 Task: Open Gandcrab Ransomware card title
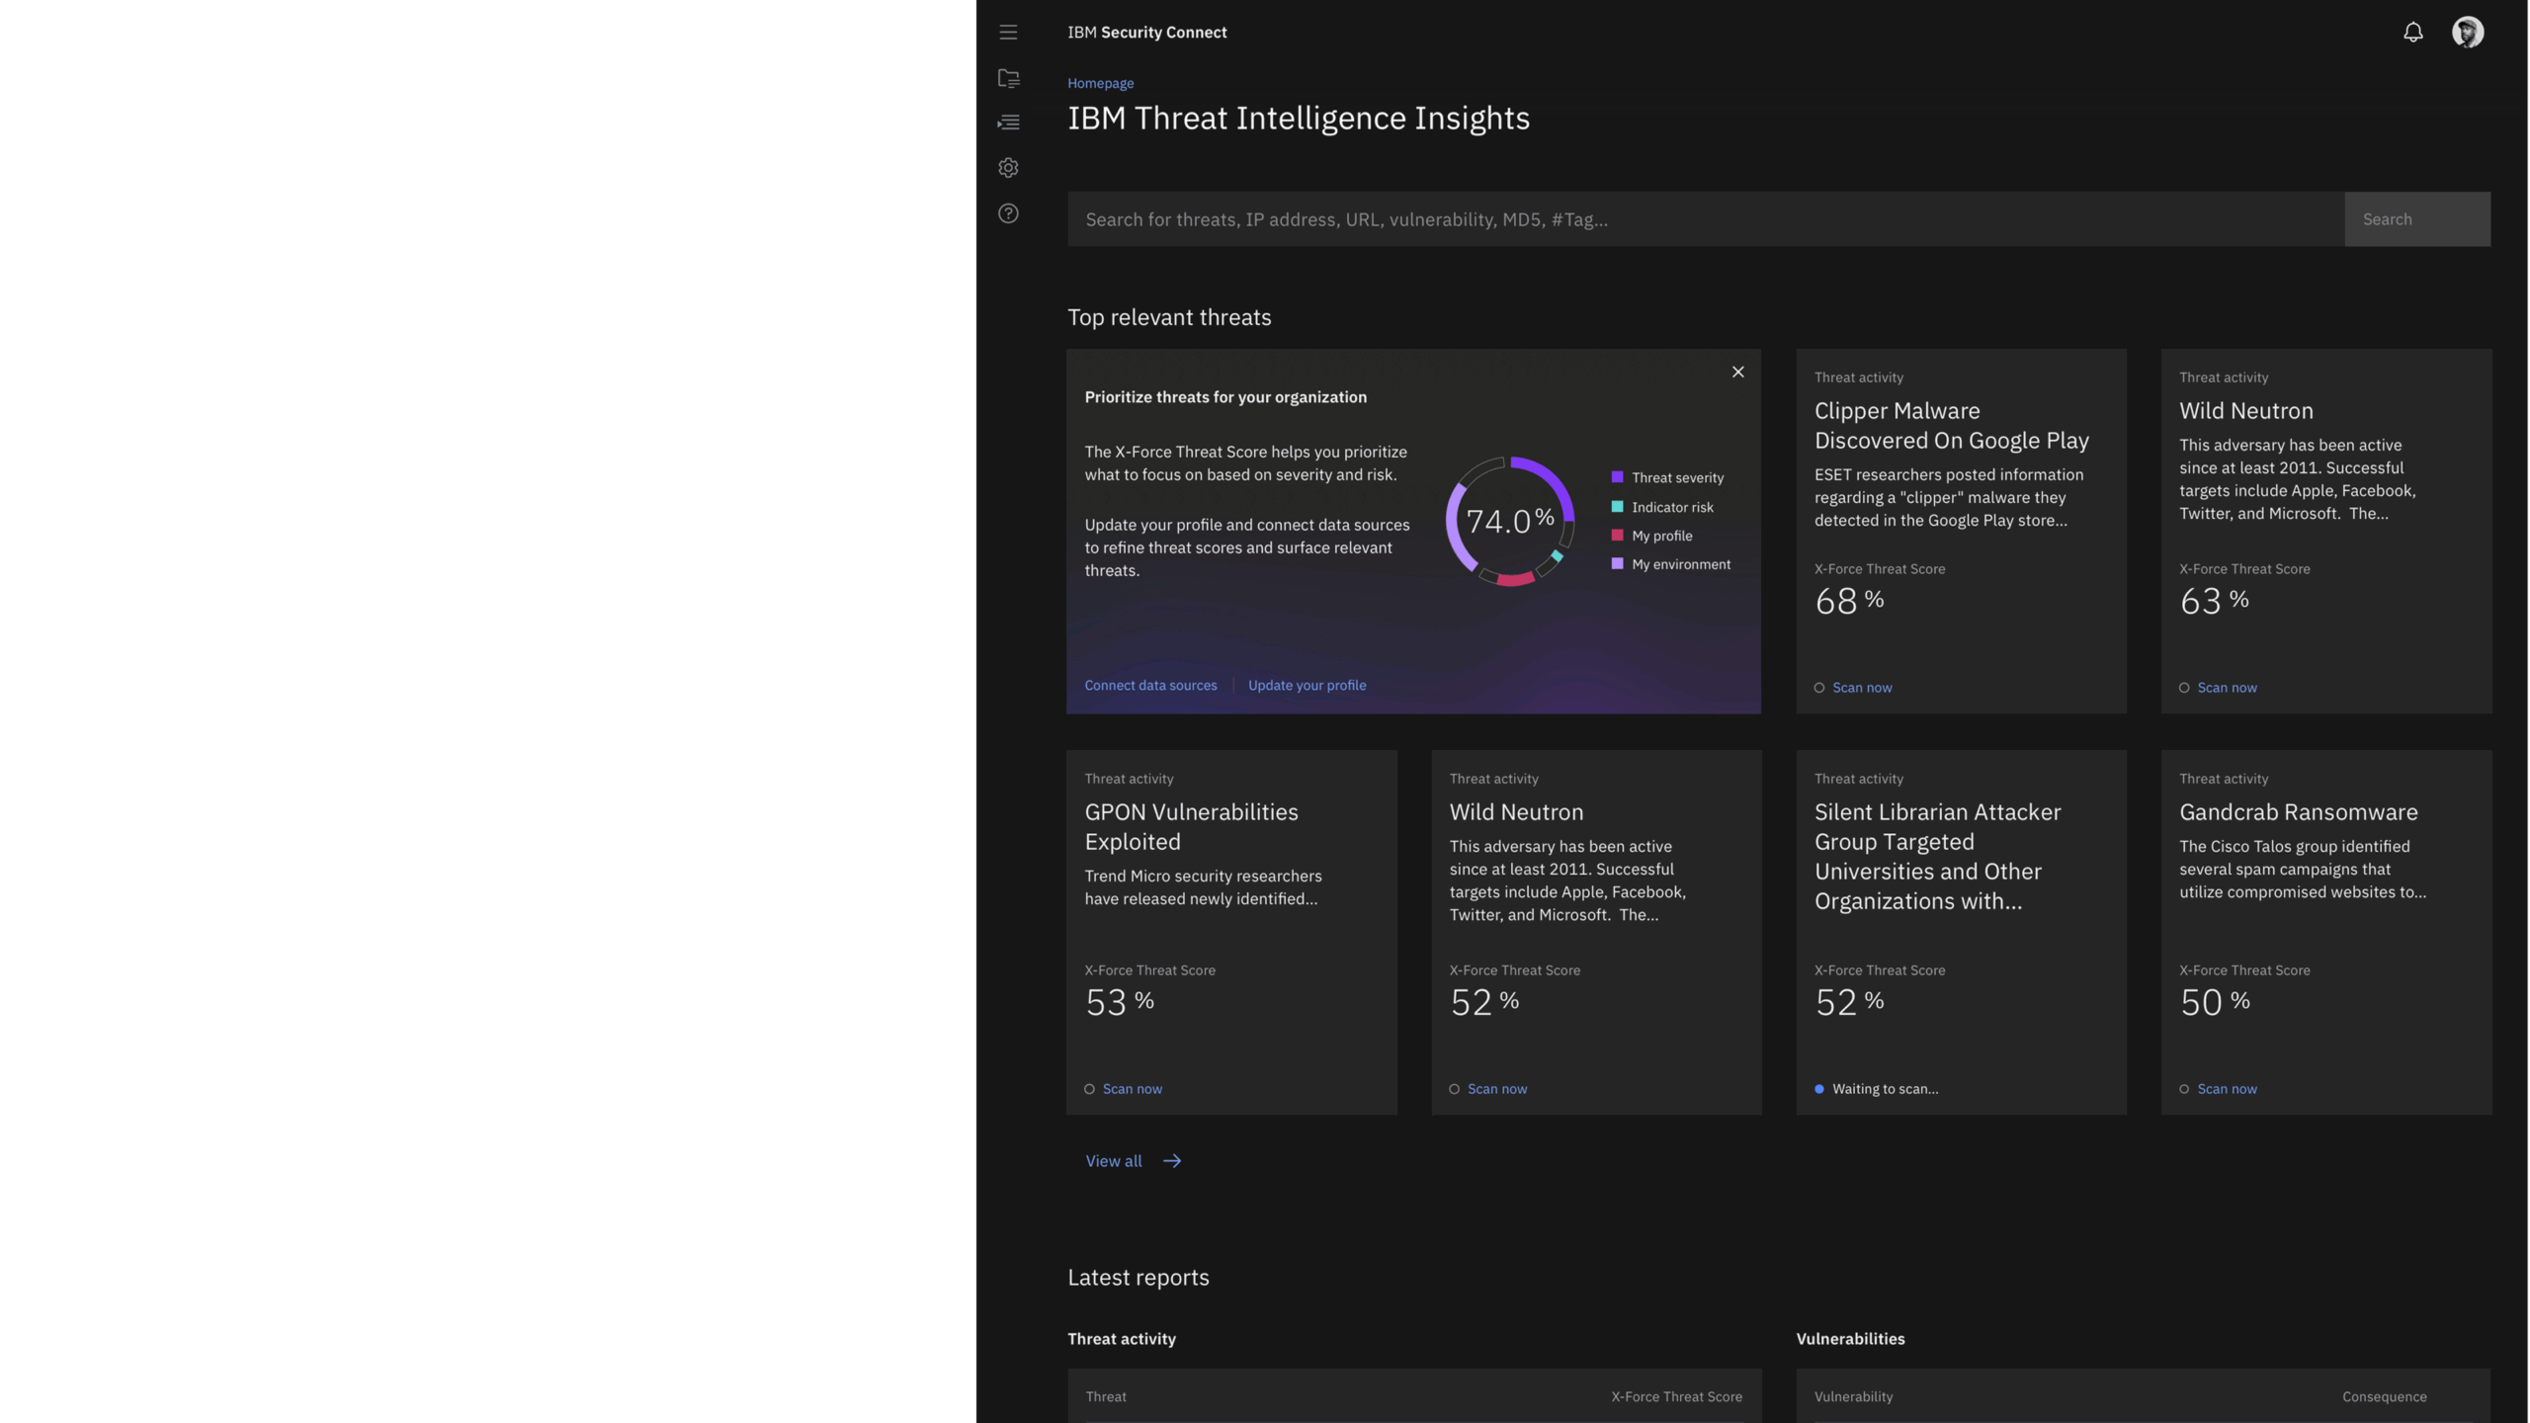[2298, 812]
